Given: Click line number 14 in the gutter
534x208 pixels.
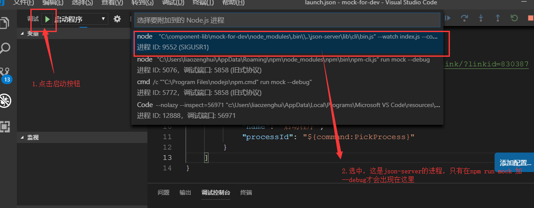Looking at the screenshot, I should pyautogui.click(x=167, y=168).
